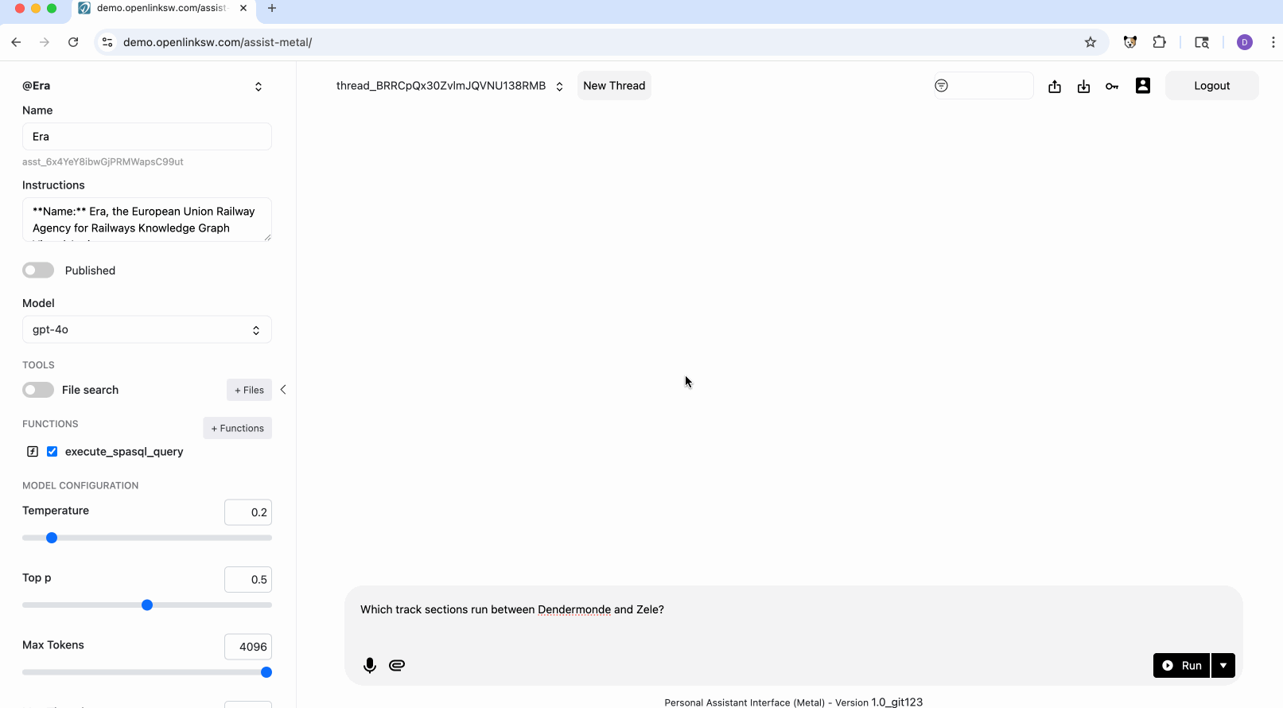Click the paperclip attachment icon
Screen dimensions: 1283x708
(397, 665)
